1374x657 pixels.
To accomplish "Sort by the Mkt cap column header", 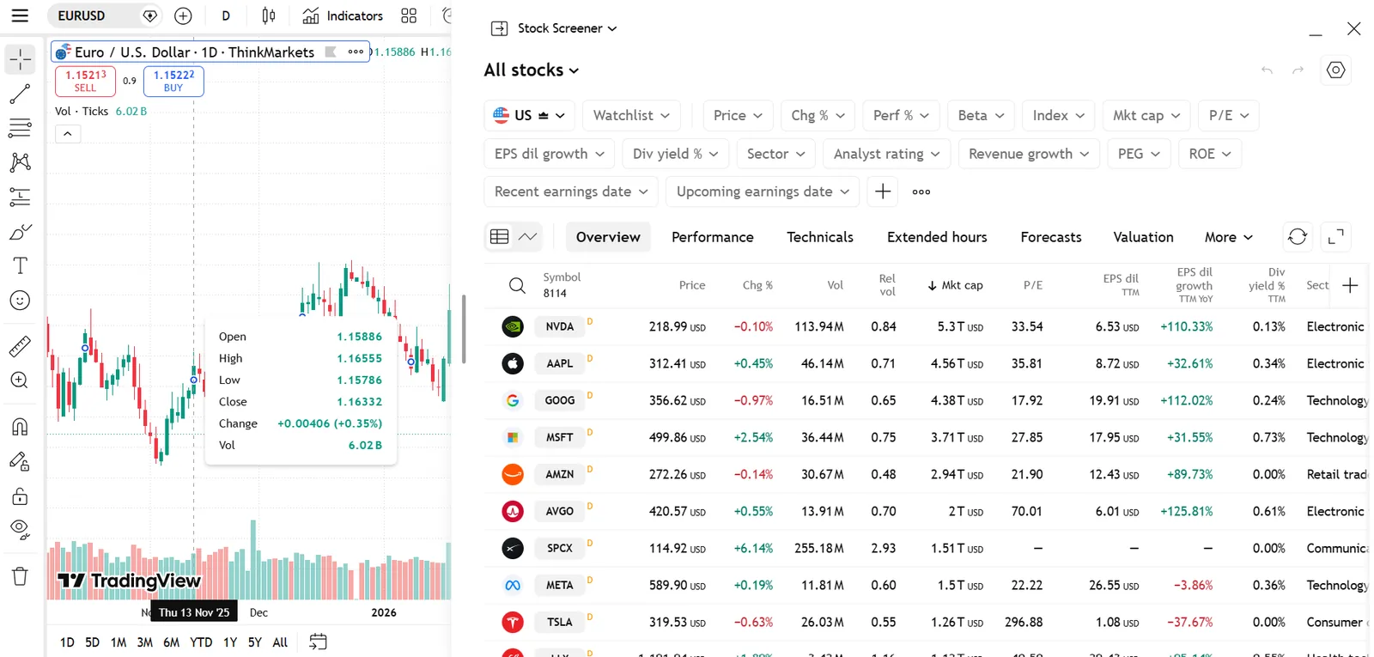I will (x=955, y=285).
